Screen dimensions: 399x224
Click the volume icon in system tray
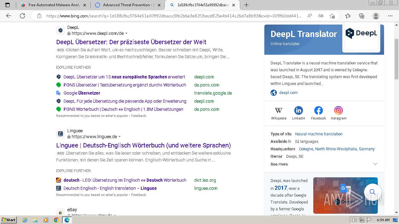tap(354, 220)
